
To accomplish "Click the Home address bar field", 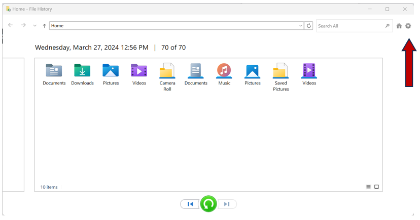I will (x=172, y=26).
